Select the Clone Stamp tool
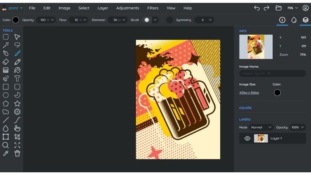The height and width of the screenshot is (175, 311). tap(5, 79)
